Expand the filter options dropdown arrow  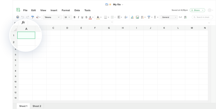coord(152,17)
